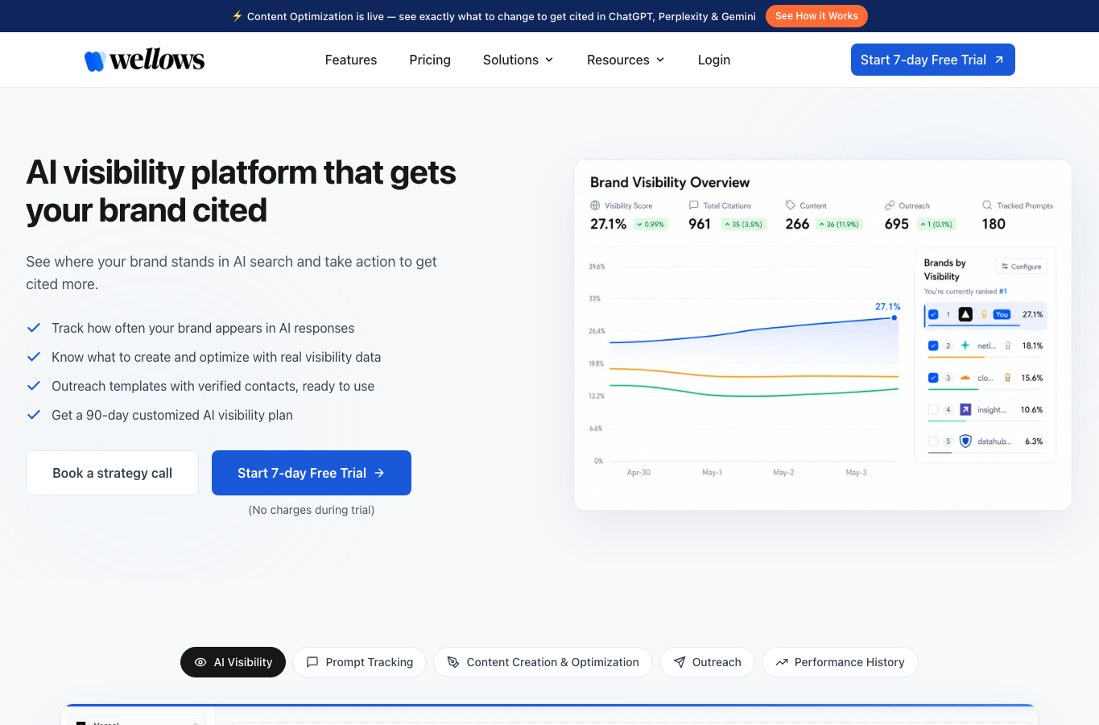Uncheck the rank 1 brand checkbox
Viewport: 1099px width, 725px height.
coord(933,314)
